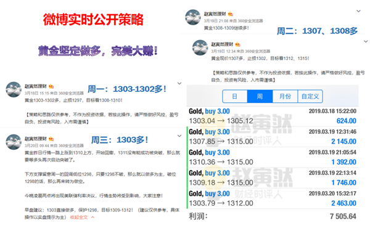Open avatar of the 3月18日 15:15 post
Viewport: 370px width, 228px height.
point(14,89)
